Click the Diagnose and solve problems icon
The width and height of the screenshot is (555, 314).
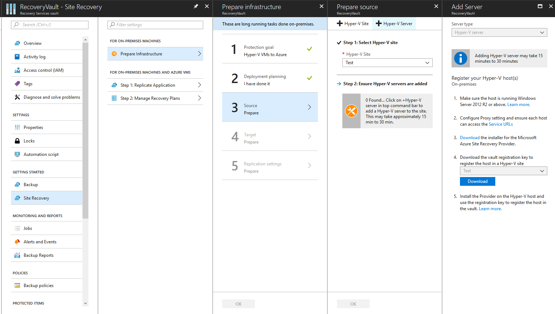point(17,97)
